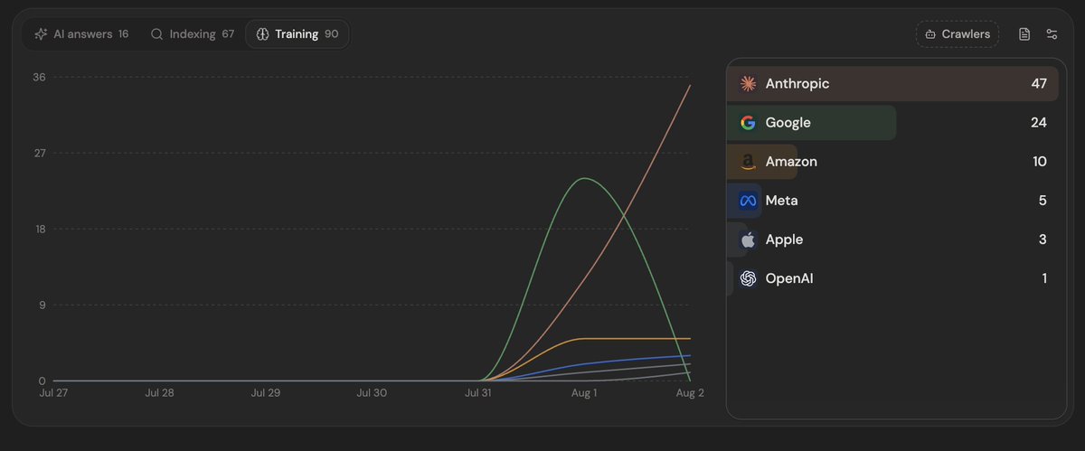The height and width of the screenshot is (451, 1085).
Task: Click the y-axis value 36
Action: point(39,78)
